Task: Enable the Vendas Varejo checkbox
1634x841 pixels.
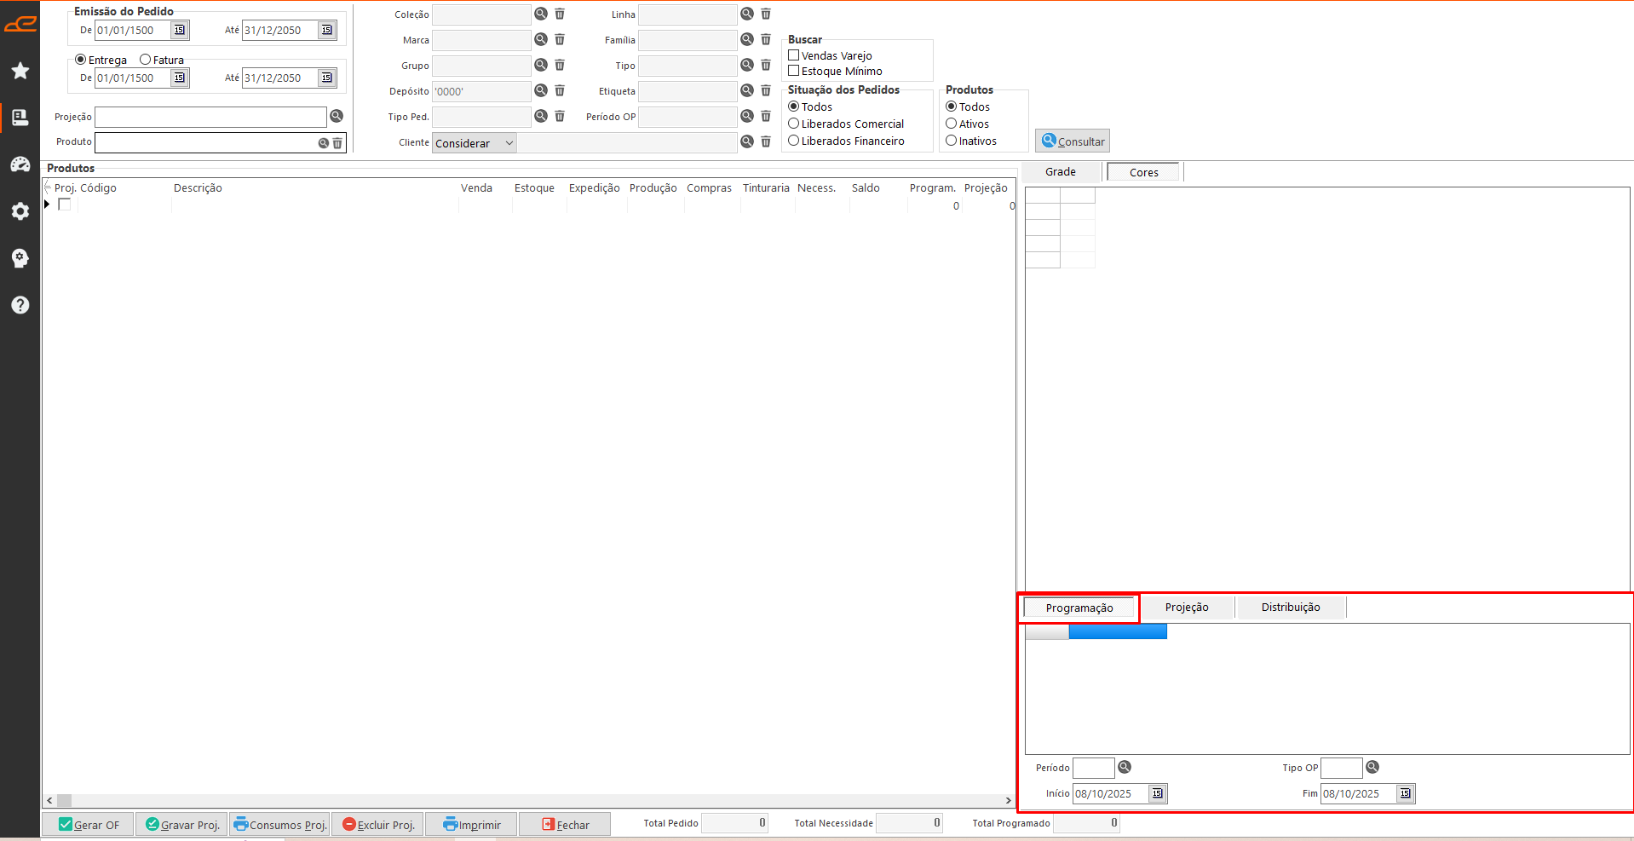Action: click(794, 55)
